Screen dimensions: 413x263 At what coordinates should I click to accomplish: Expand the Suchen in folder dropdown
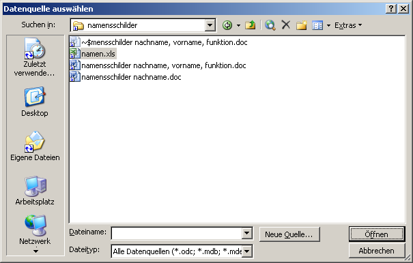[x=210, y=25]
